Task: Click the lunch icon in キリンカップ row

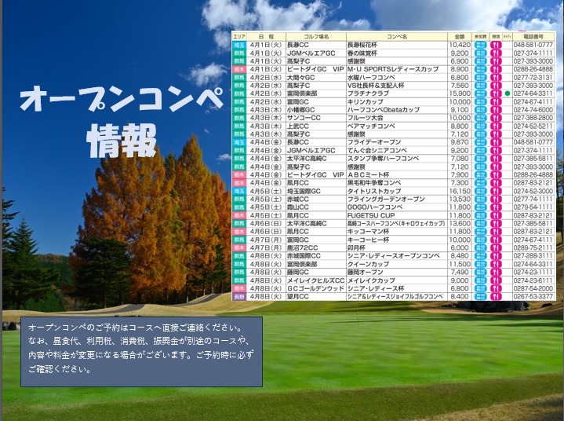Action: pos(496,101)
